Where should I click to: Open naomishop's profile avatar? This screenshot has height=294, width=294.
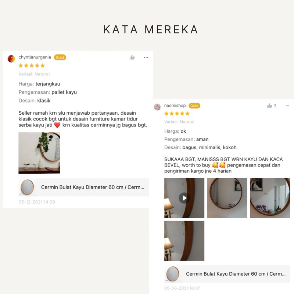pos(157,107)
